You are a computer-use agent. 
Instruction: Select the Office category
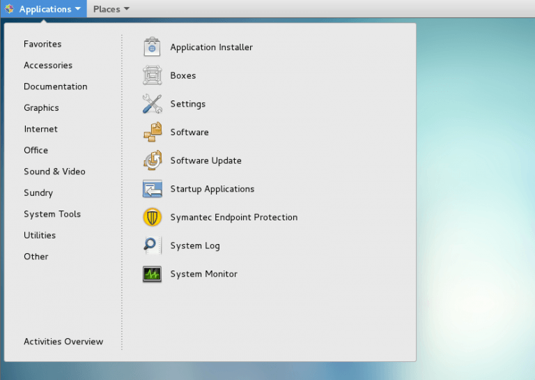(36, 150)
